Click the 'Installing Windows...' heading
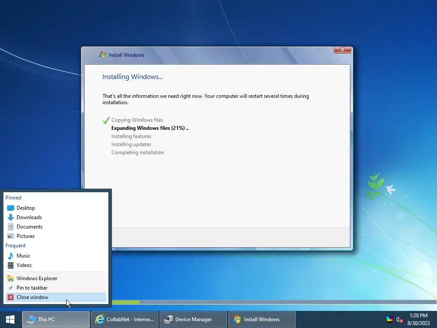 coord(132,77)
